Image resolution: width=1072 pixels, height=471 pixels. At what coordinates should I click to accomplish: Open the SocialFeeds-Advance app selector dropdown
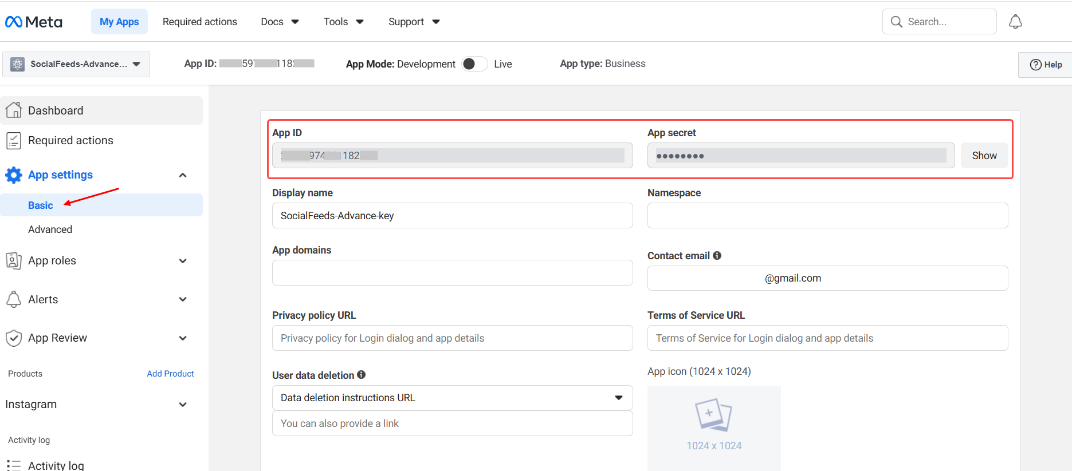tap(76, 64)
